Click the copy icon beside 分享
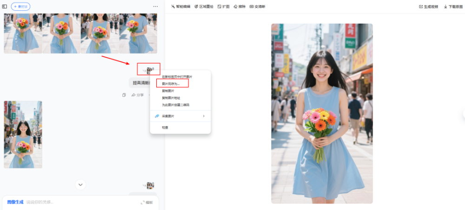This screenshot has height=210, width=465. coord(124,95)
